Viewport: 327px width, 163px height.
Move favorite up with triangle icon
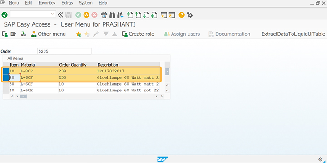[114, 34]
